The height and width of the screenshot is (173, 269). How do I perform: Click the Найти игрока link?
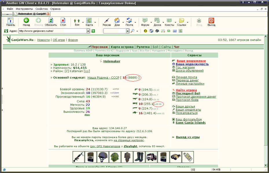[x=186, y=90]
